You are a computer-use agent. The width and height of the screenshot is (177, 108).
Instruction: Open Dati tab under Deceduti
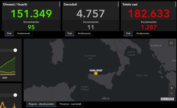70,33
